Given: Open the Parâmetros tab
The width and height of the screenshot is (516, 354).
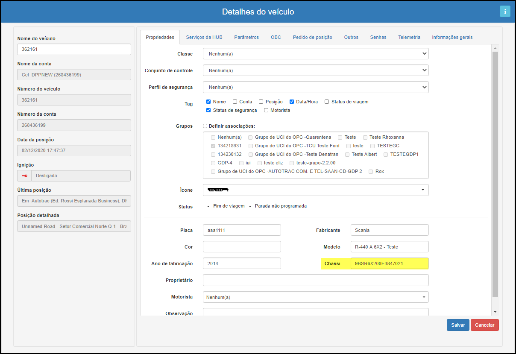Looking at the screenshot, I should (x=246, y=37).
